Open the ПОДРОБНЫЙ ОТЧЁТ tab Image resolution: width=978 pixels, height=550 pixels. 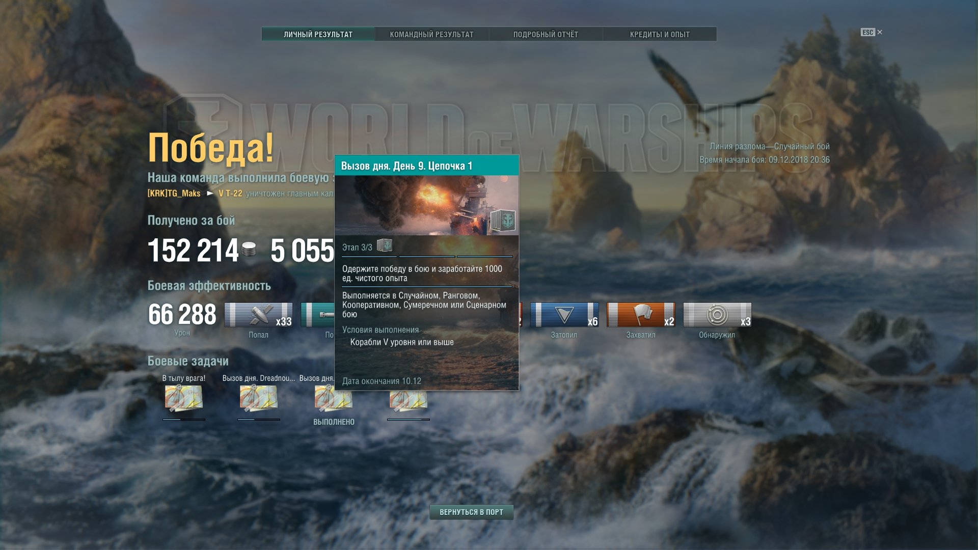coord(546,34)
